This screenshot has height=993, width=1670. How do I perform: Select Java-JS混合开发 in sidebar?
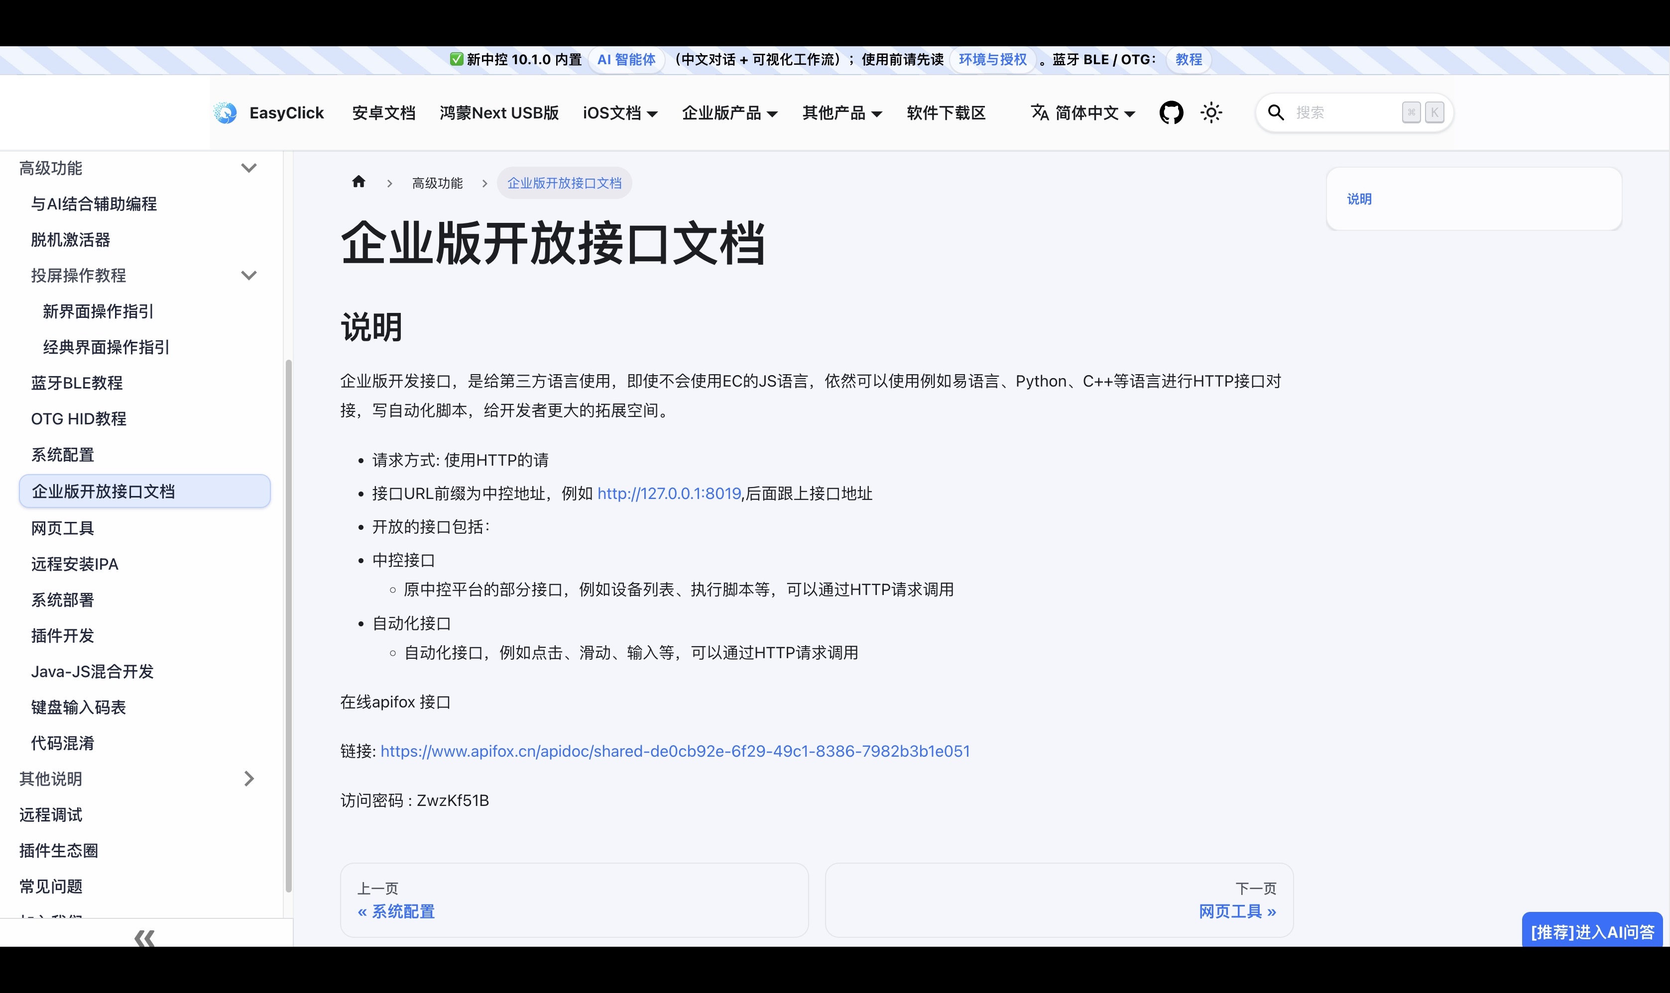(93, 671)
